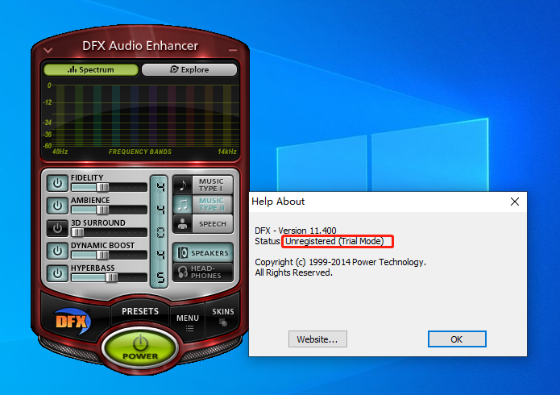The height and width of the screenshot is (395, 560).
Task: Toggle the Hyperbass power button
Action: coord(57,273)
